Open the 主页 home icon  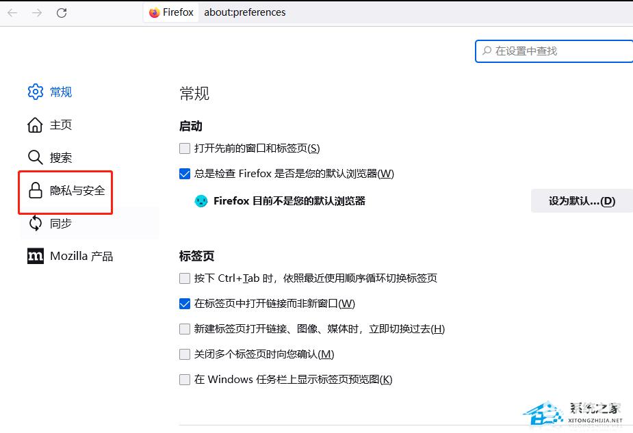(x=35, y=124)
